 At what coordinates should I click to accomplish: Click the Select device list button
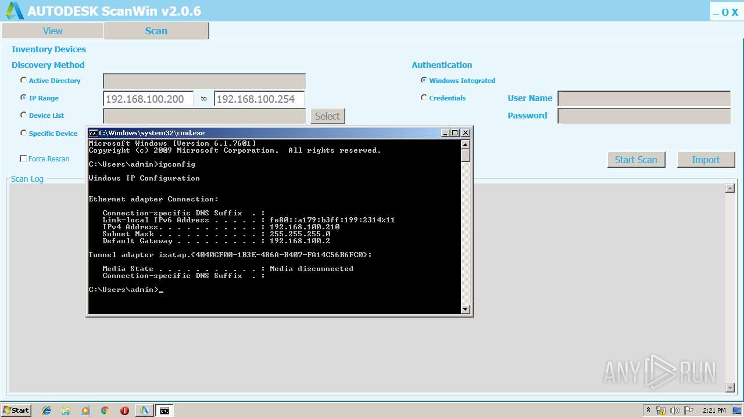point(327,116)
